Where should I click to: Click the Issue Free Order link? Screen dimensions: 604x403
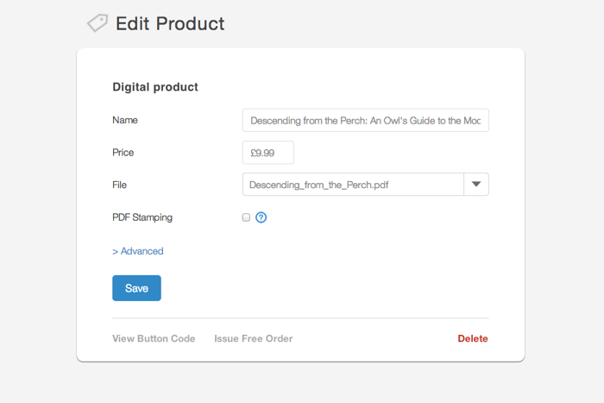(x=253, y=339)
